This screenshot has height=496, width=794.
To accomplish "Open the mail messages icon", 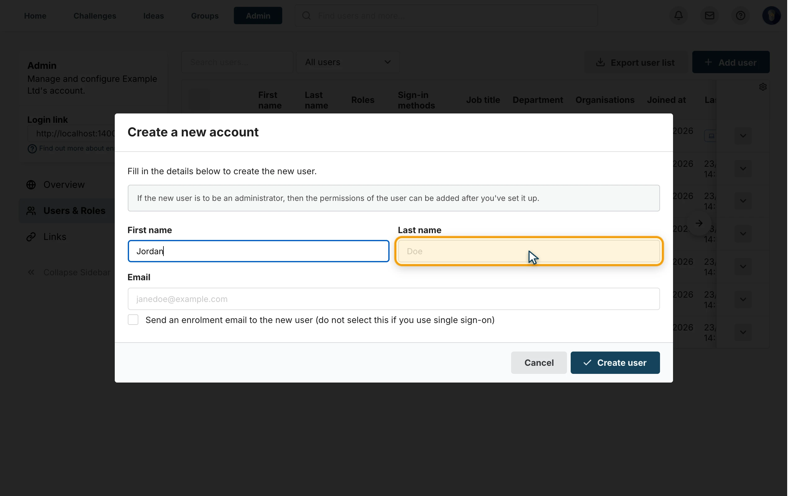I will [709, 15].
